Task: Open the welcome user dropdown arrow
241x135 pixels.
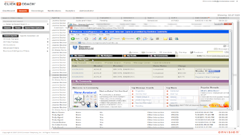Action: pos(237,1)
